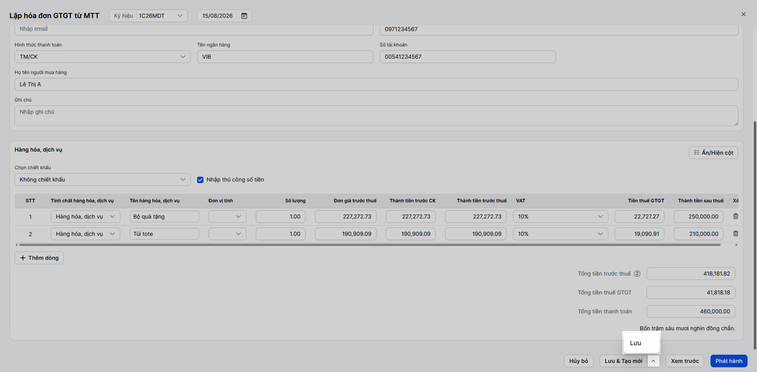
Task: Click the dialog vertical scrollbar
Action: pos(755,235)
